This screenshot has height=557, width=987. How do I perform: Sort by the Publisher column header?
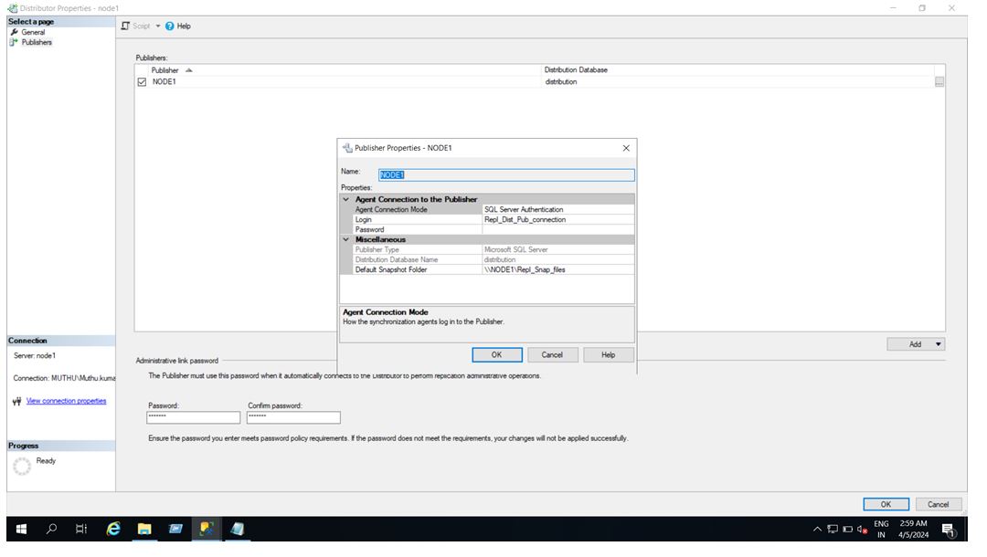pos(345,69)
